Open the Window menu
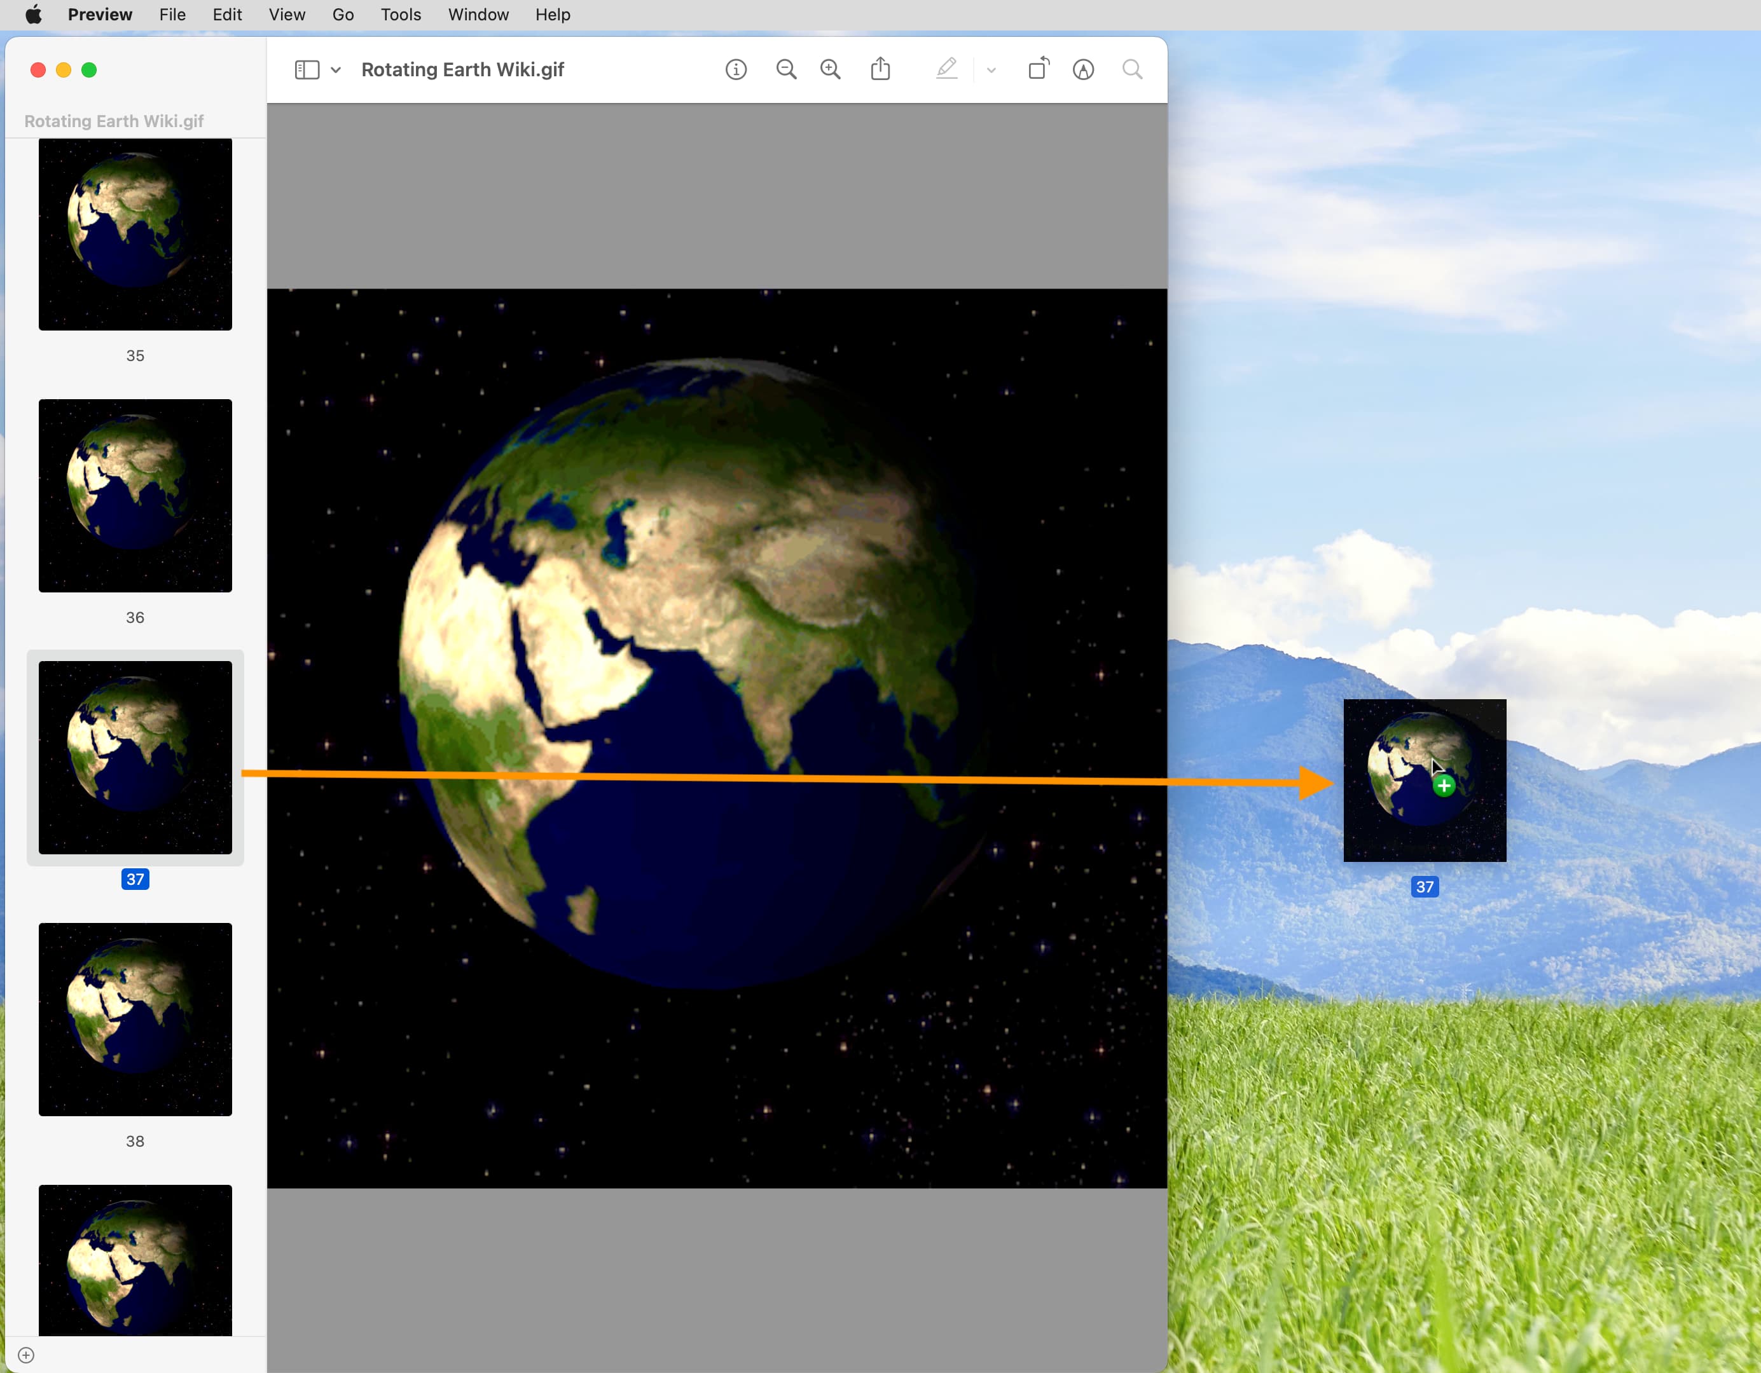 pos(478,15)
